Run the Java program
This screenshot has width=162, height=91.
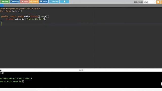5,2
